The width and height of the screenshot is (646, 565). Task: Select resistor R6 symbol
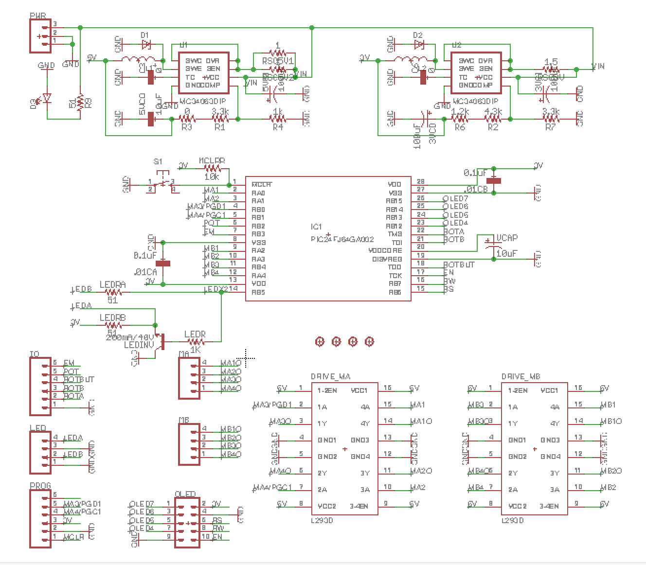click(460, 119)
